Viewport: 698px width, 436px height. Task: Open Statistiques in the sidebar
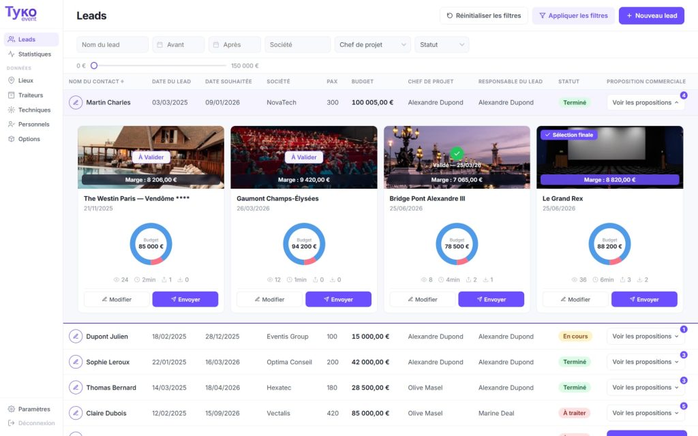[31, 54]
